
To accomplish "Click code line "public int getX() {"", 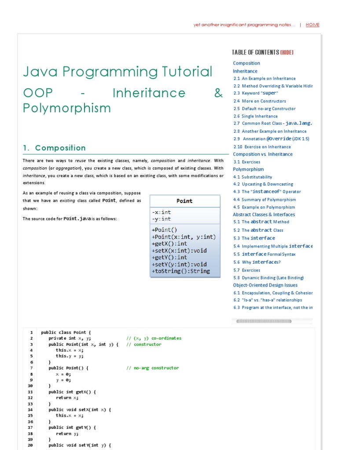I will 72,392.
